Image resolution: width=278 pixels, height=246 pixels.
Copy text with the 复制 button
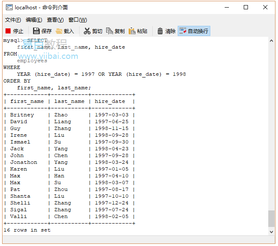[x=116, y=31]
